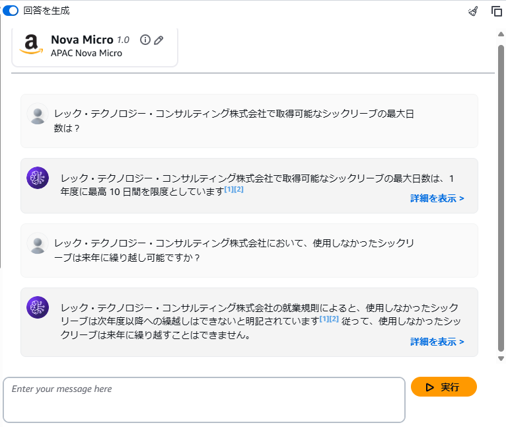Viewport: 510px width, 427px height.
Task: Click the user avatar beside the 繰り越し question
Action: (38, 243)
